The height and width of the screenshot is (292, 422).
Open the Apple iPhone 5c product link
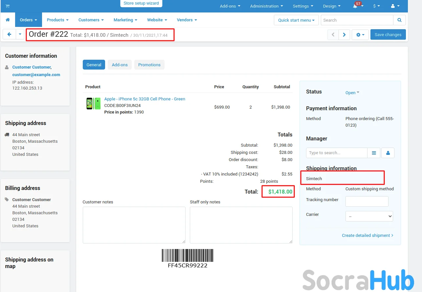[144, 99]
